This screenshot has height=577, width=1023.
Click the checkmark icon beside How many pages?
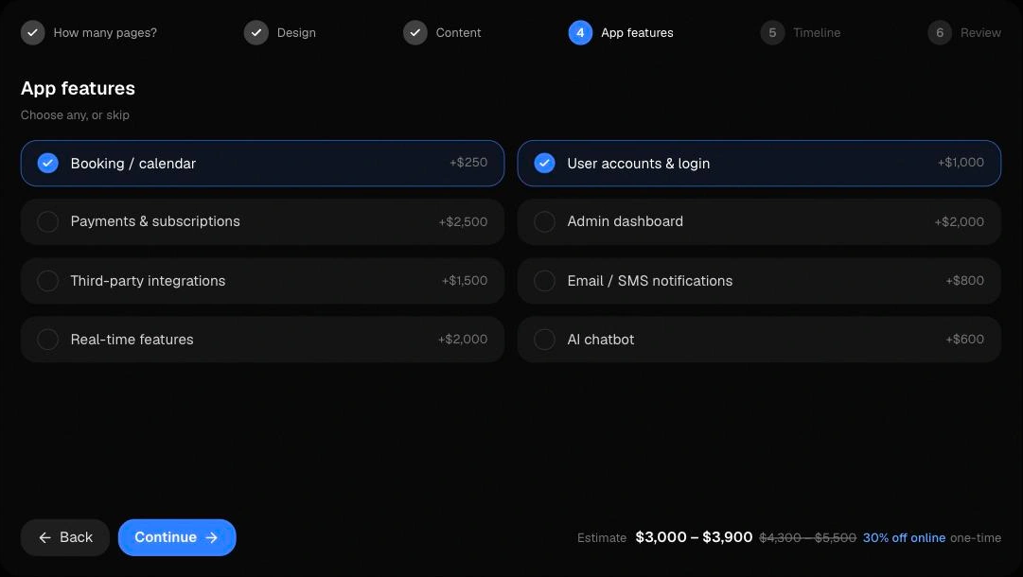32,32
